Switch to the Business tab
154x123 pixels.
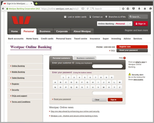tap(45, 31)
